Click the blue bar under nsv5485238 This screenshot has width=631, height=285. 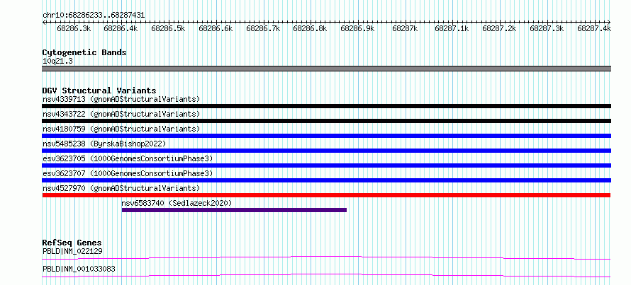pos(326,151)
